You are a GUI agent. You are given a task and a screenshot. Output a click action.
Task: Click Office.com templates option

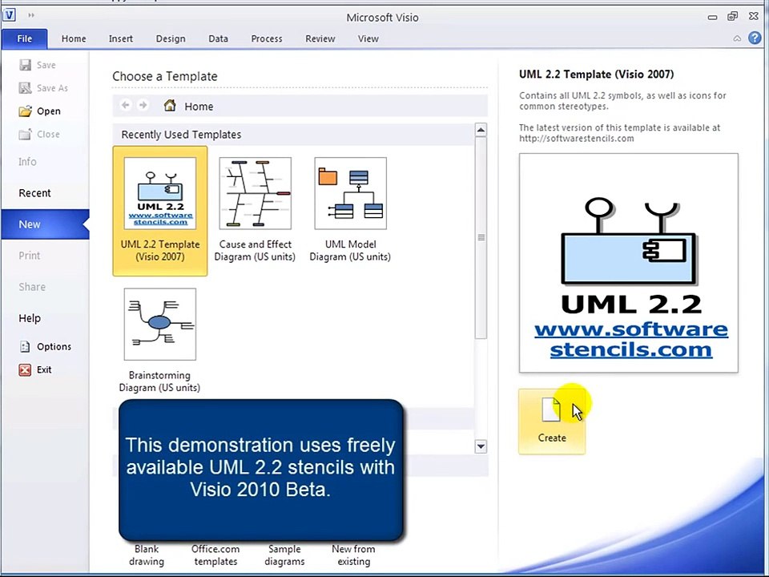215,555
